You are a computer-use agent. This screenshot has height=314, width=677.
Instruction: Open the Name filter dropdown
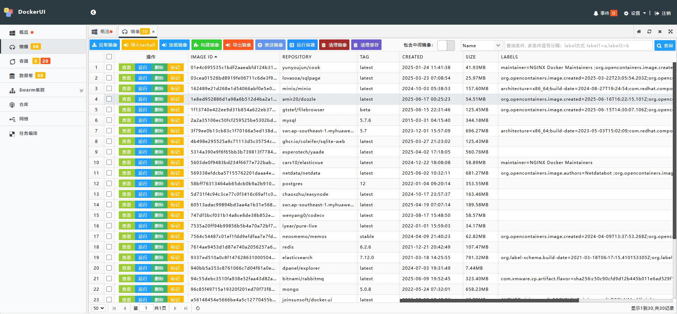tap(481, 45)
